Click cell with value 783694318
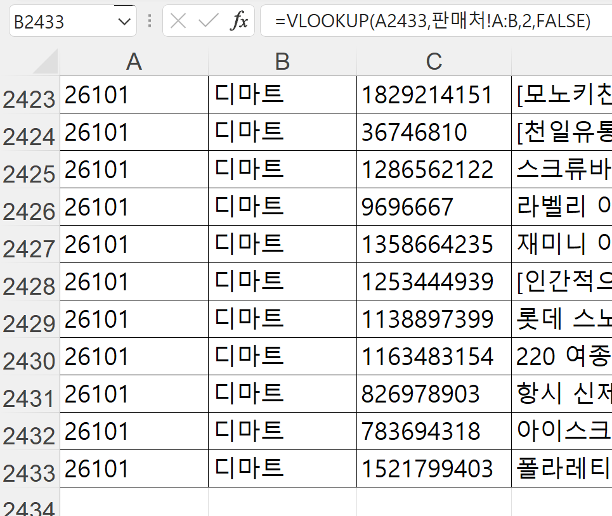612x516 pixels. (434, 432)
